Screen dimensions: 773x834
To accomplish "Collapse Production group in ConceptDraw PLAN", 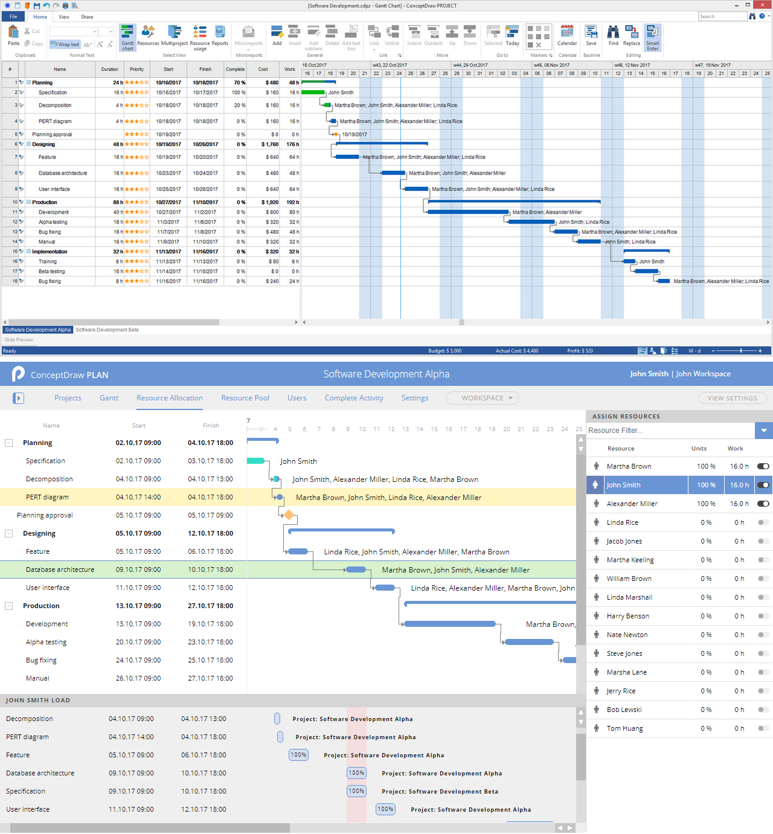I will pos(9,606).
